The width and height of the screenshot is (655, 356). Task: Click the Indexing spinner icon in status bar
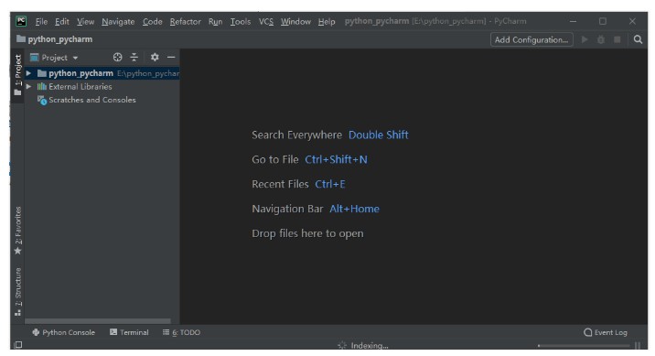[x=342, y=346]
